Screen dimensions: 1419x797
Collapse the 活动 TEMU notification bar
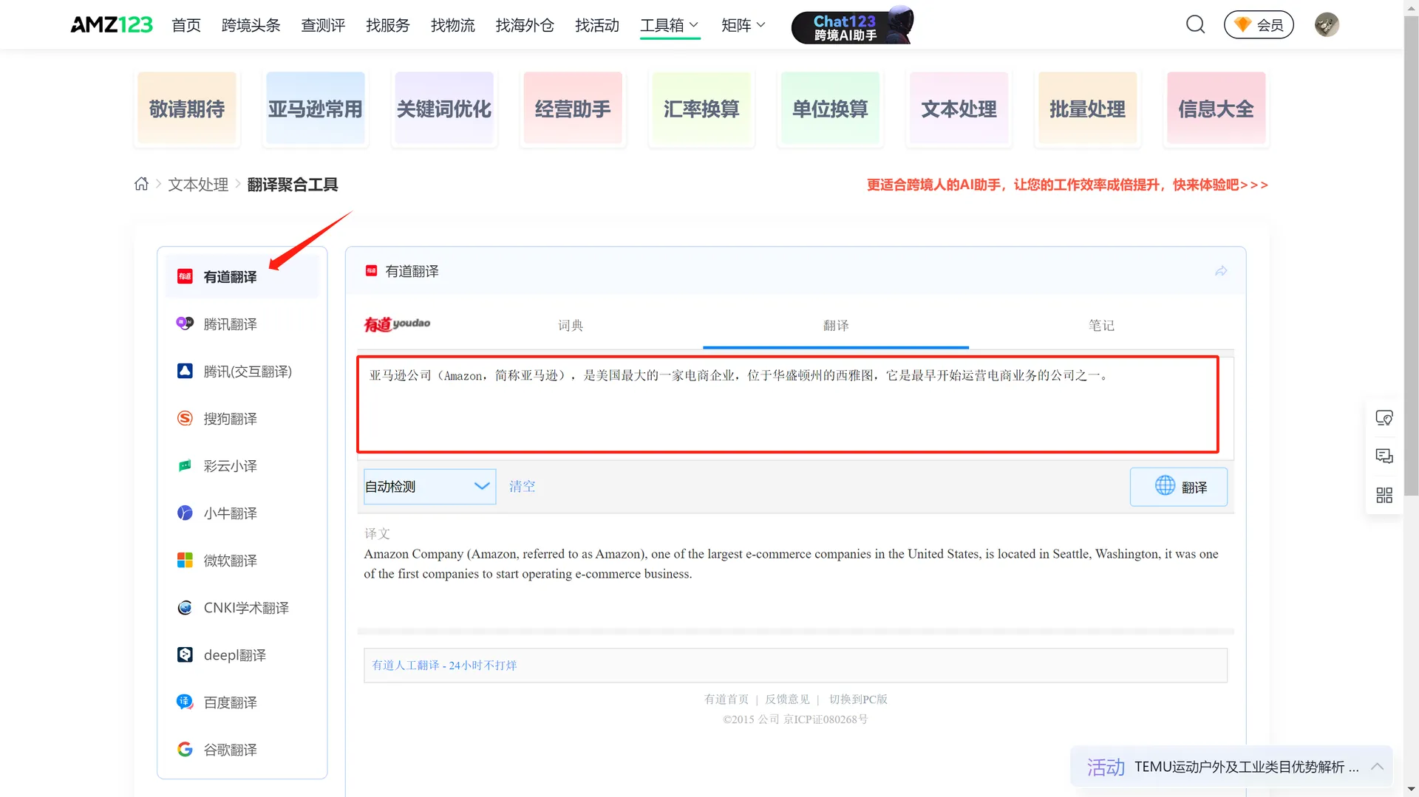[x=1377, y=767]
